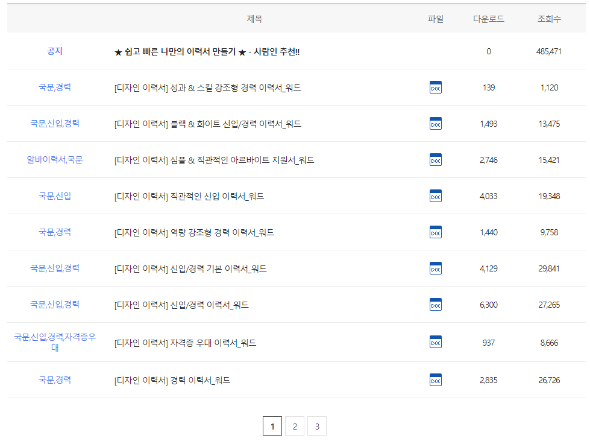Download DOC file for 경력 이력서_워드 row

(435, 380)
